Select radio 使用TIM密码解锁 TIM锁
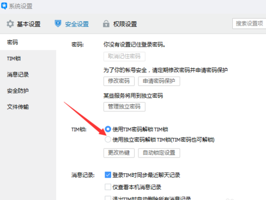266x200 pixels. point(108,129)
